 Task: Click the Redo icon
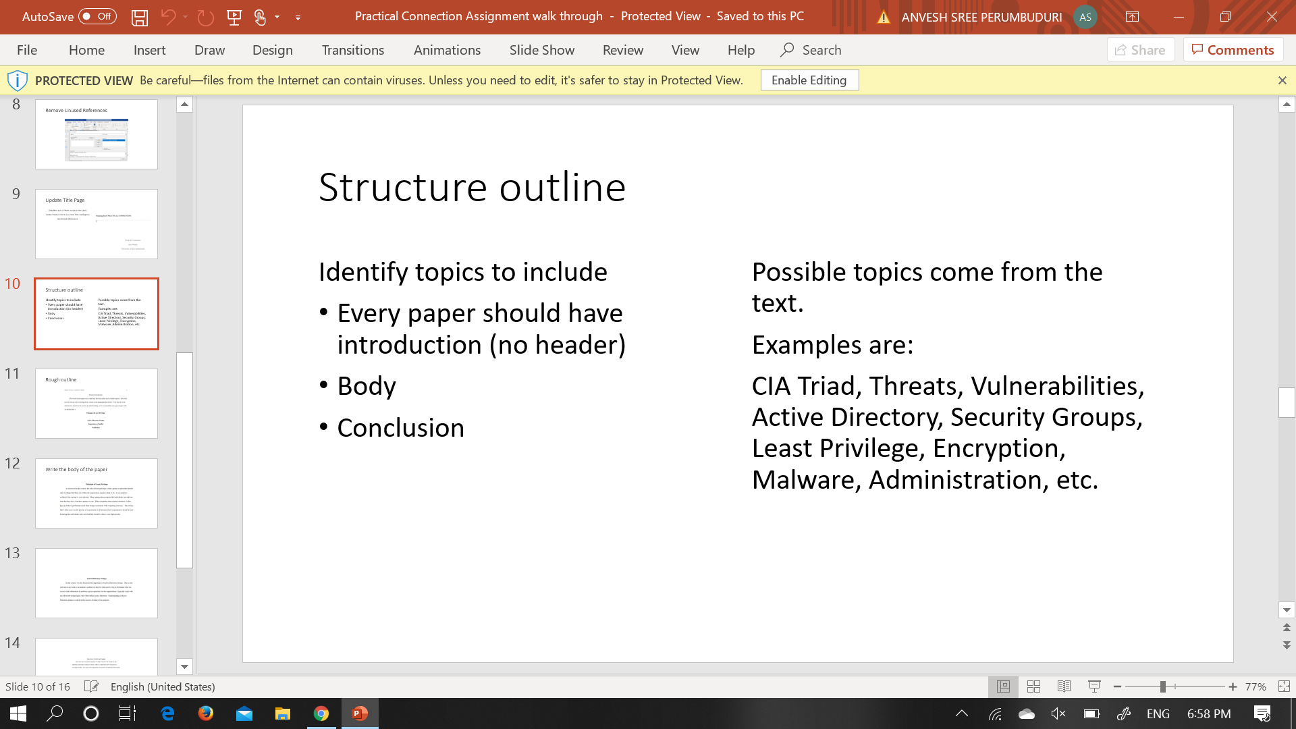click(x=205, y=17)
